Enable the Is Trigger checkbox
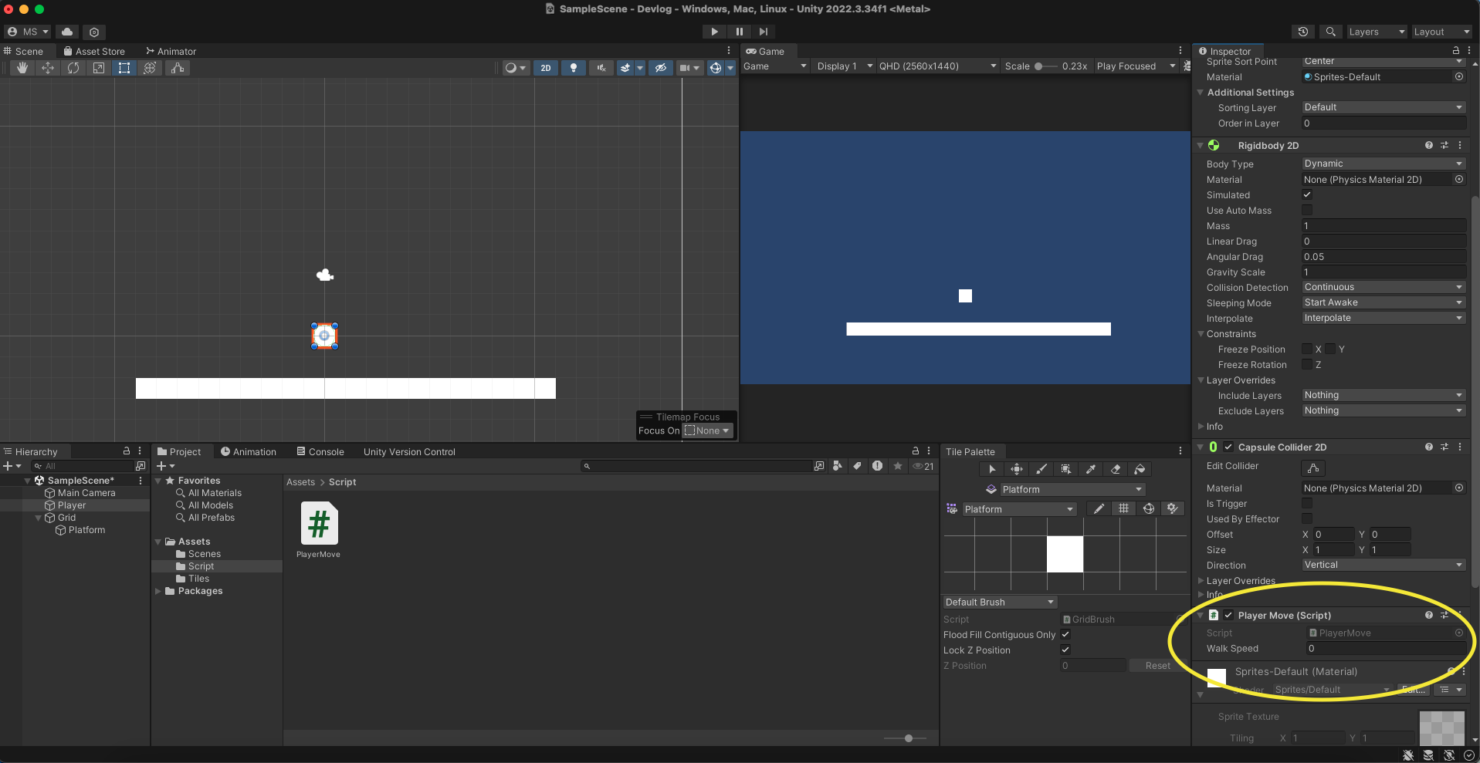1480x763 pixels. coord(1307,504)
